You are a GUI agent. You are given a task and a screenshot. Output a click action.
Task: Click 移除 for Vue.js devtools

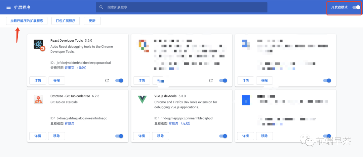click(160, 136)
